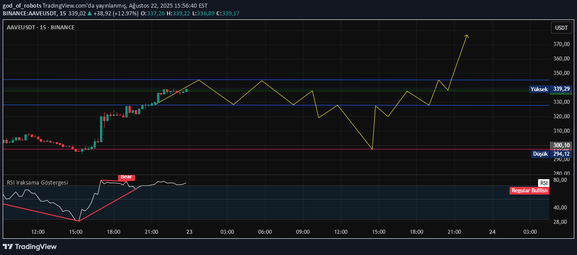577x255 pixels.
Task: Click the red Bear divergence label
Action: pyautogui.click(x=126, y=177)
